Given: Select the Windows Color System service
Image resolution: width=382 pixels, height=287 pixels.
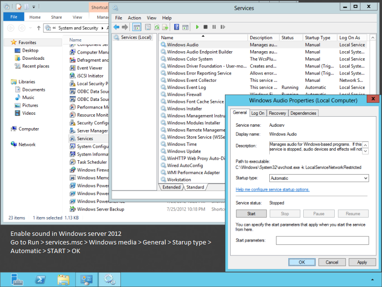Looking at the screenshot, I should [x=190, y=59].
